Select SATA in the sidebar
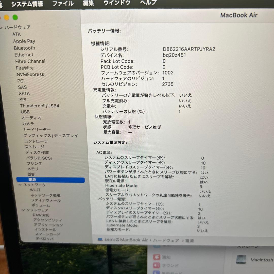The image size is (274, 274). 24,93
